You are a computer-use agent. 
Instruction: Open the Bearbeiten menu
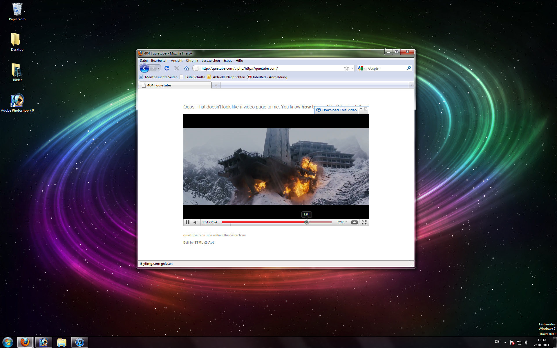[x=159, y=61]
